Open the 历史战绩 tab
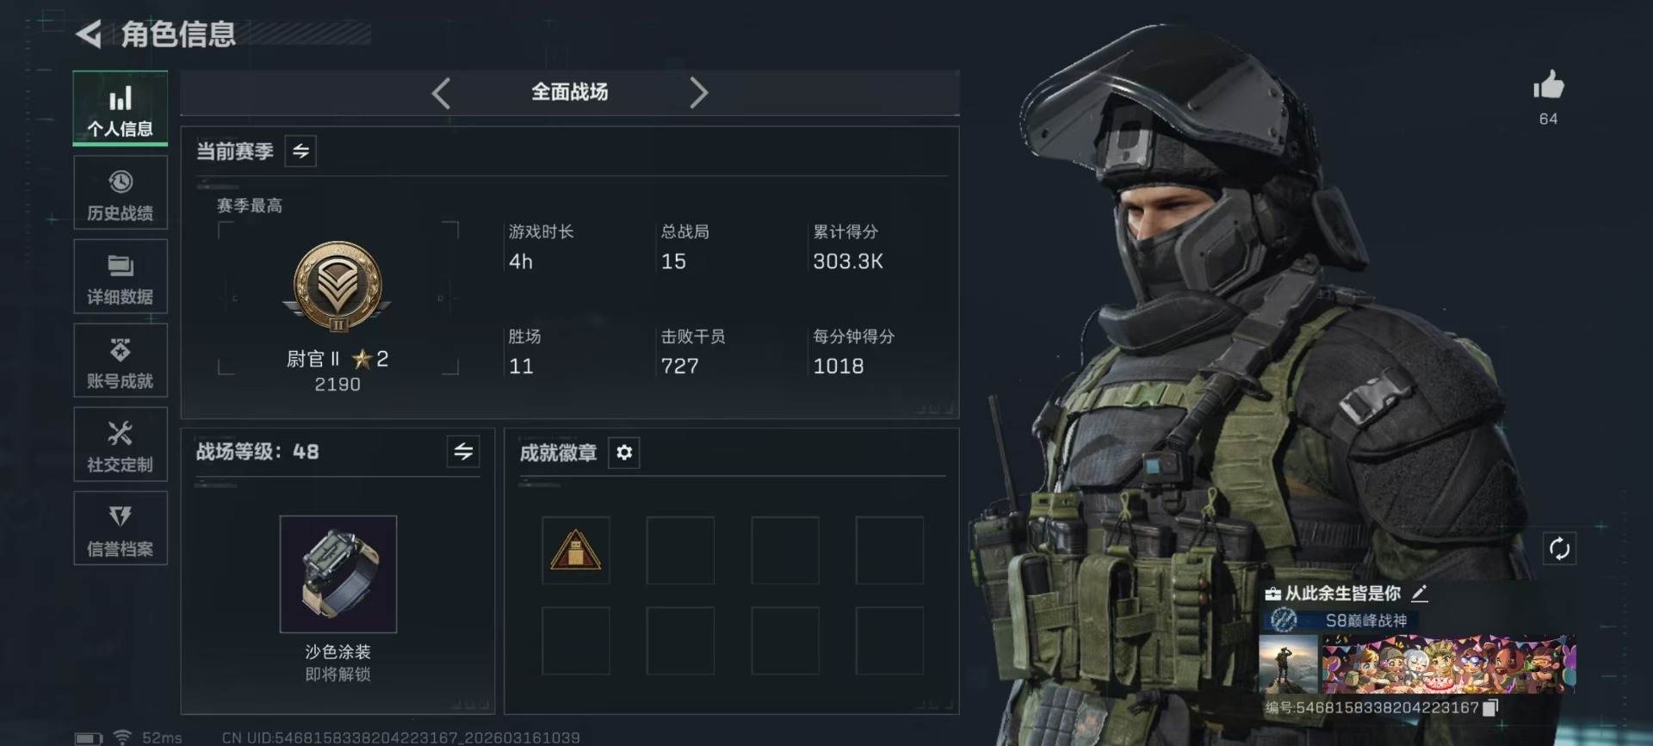 point(121,194)
